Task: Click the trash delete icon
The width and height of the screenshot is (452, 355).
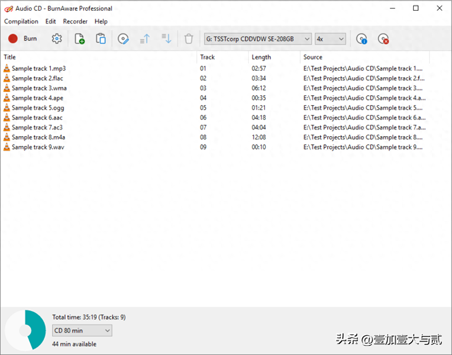Action: click(188, 39)
